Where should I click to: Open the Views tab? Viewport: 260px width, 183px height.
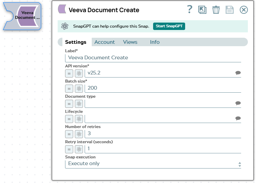[130, 42]
